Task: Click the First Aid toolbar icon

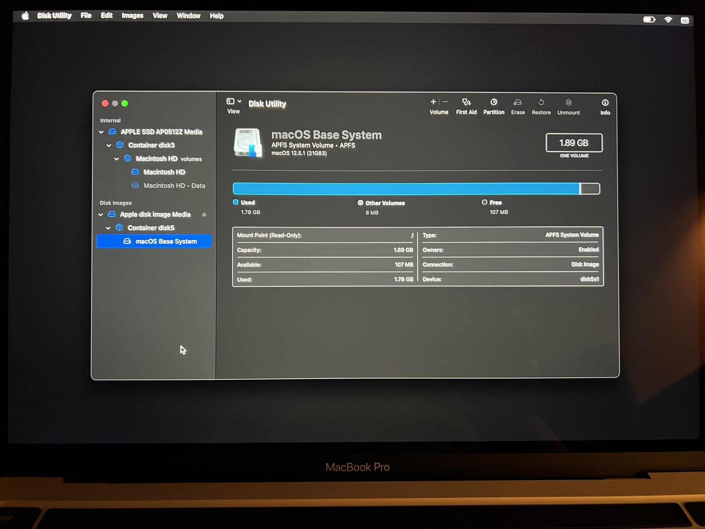Action: click(x=466, y=102)
